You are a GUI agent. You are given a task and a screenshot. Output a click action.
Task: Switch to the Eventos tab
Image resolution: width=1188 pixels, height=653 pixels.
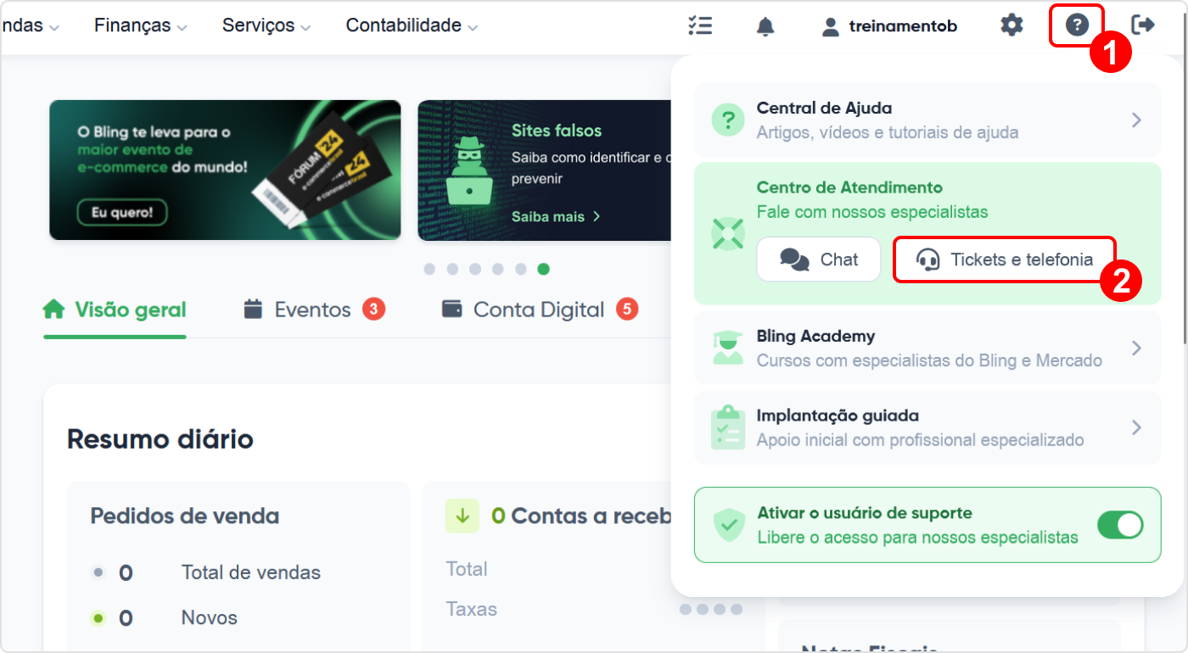pos(314,310)
